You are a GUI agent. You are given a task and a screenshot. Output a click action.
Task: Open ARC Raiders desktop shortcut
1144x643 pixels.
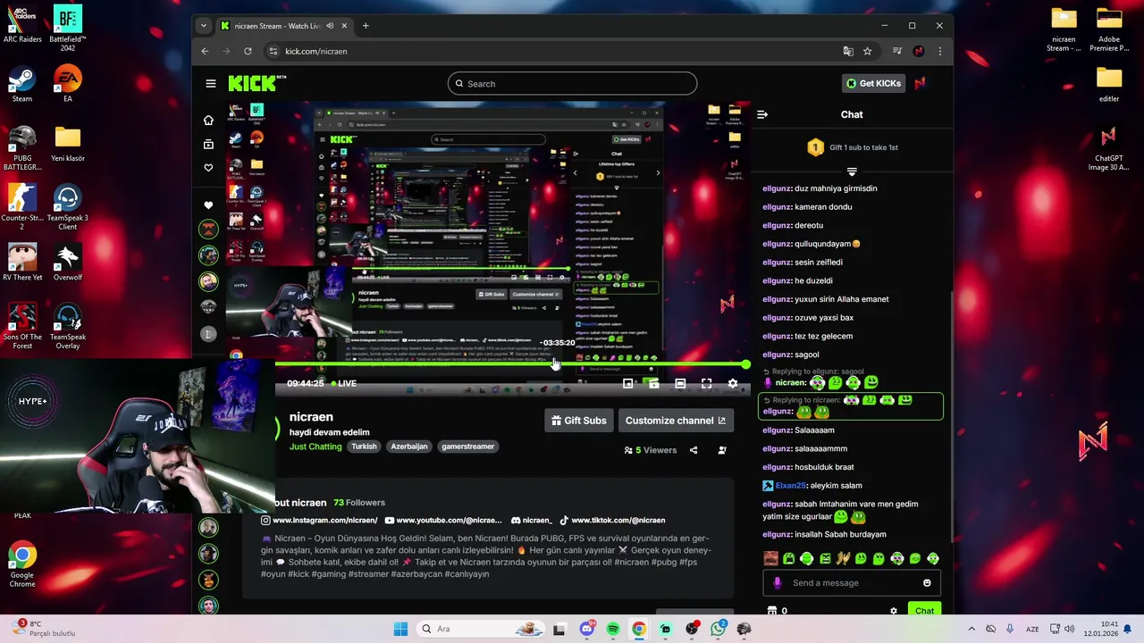pyautogui.click(x=22, y=25)
